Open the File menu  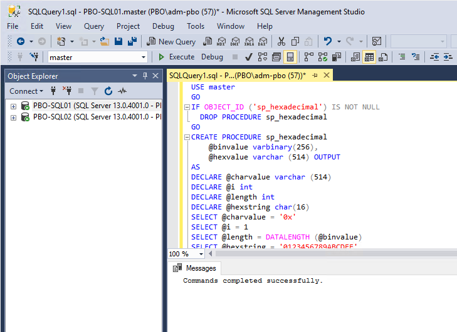pyautogui.click(x=13, y=26)
